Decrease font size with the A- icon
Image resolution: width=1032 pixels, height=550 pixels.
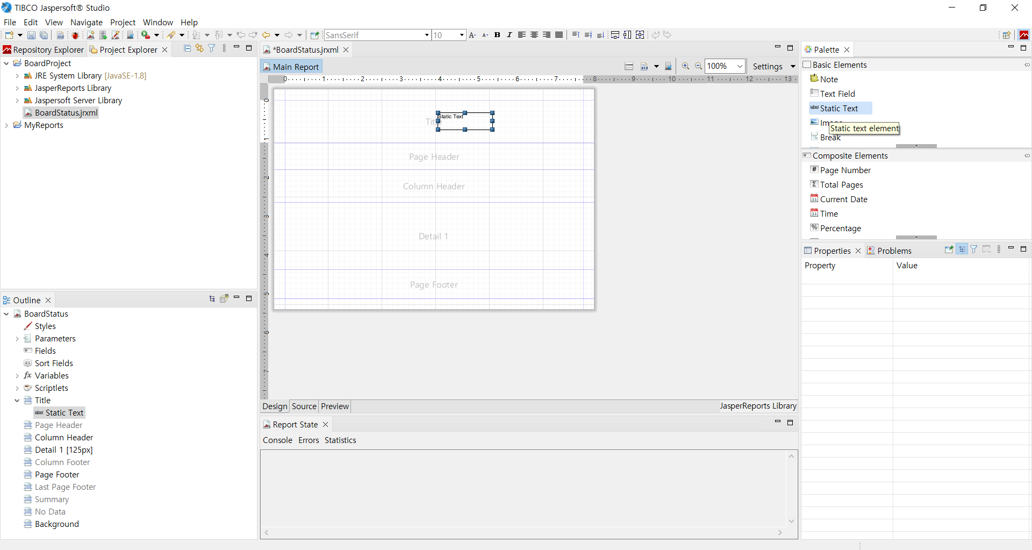(485, 35)
